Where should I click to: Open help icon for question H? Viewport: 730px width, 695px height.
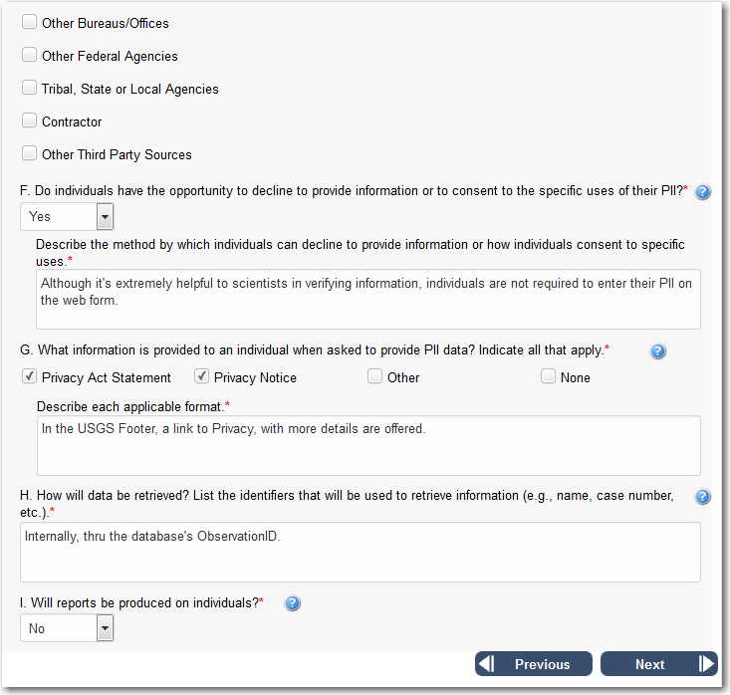coord(703,497)
